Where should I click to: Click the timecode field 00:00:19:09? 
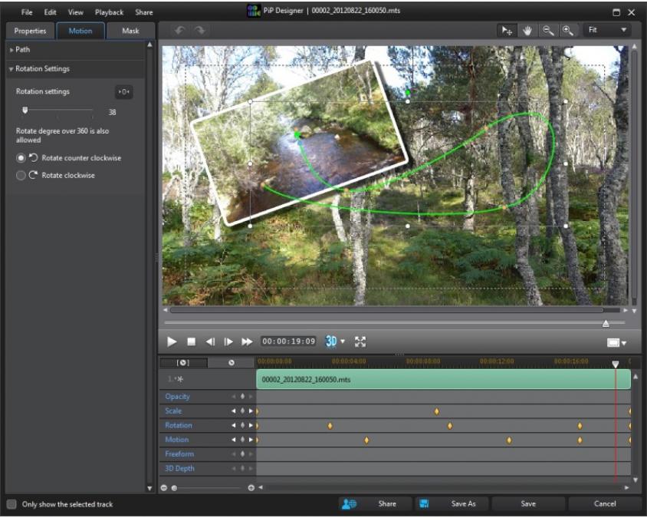coord(288,341)
